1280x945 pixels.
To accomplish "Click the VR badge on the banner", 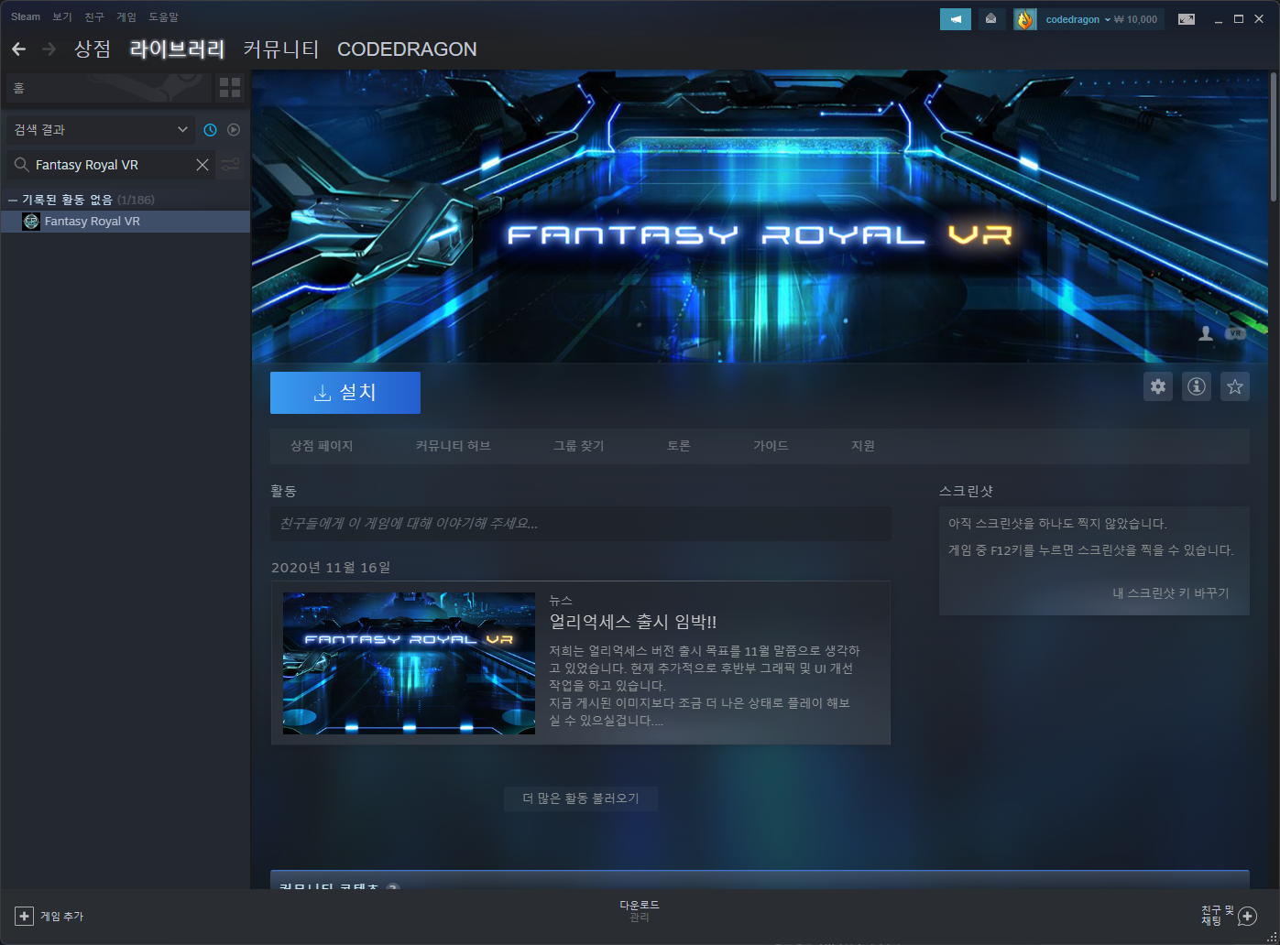I will point(1235,333).
